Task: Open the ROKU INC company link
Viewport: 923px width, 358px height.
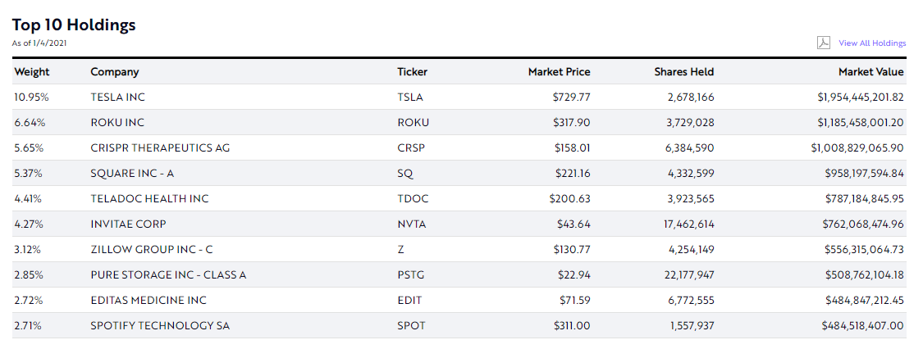Action: (117, 123)
